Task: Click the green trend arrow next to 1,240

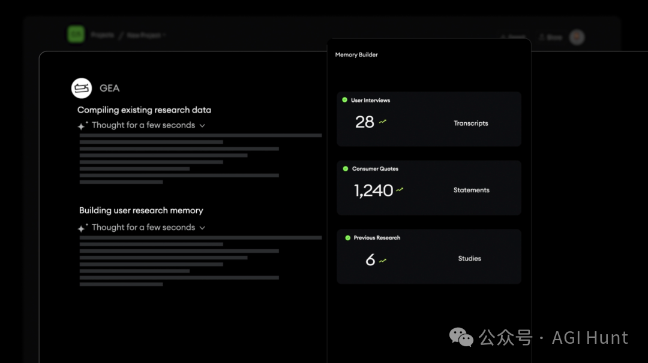Action: point(400,190)
